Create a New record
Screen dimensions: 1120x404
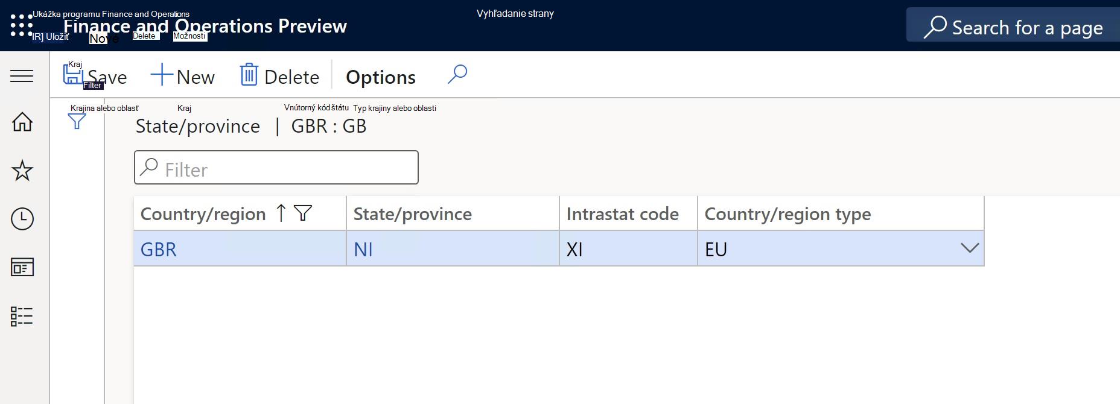coord(183,76)
